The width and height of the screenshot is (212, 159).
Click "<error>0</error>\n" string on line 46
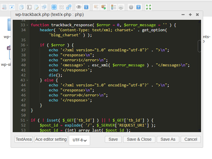pos(83,95)
